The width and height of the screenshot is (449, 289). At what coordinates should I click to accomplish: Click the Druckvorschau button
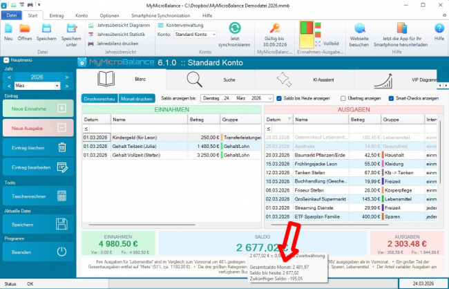(99, 98)
